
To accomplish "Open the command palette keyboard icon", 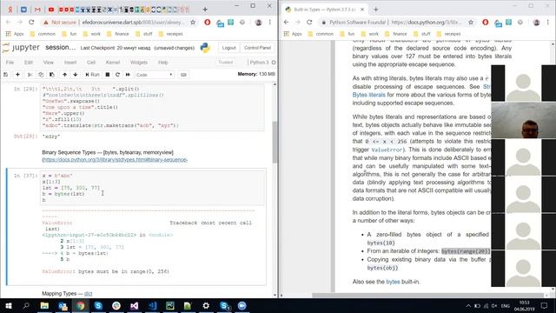I will (183, 75).
